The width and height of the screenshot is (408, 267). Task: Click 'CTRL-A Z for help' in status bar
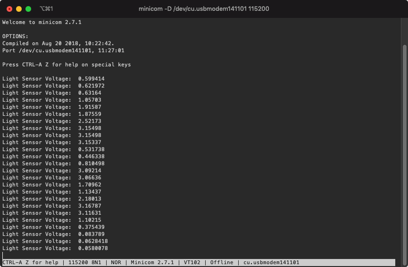(x=31, y=263)
